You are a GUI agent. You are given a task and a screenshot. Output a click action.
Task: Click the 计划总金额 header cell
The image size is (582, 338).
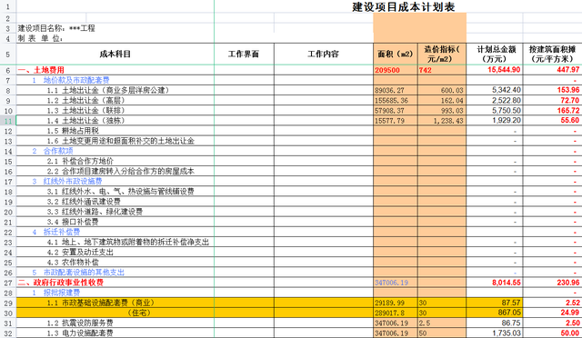pos(495,55)
